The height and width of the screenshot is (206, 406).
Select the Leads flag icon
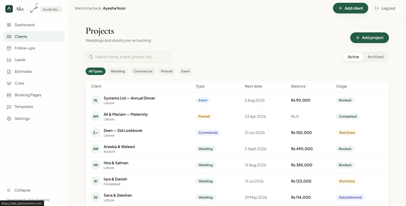[9, 60]
